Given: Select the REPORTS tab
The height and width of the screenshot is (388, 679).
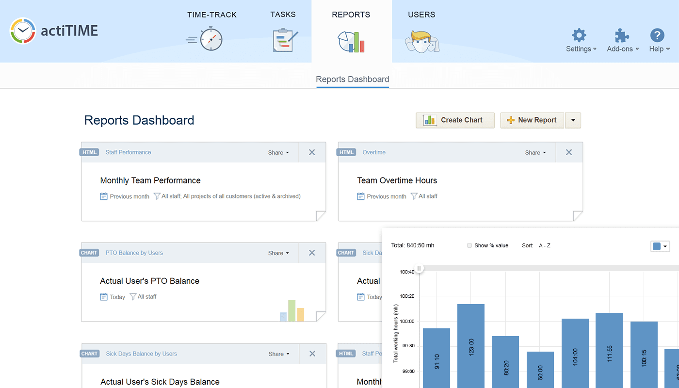Looking at the screenshot, I should pos(351,15).
